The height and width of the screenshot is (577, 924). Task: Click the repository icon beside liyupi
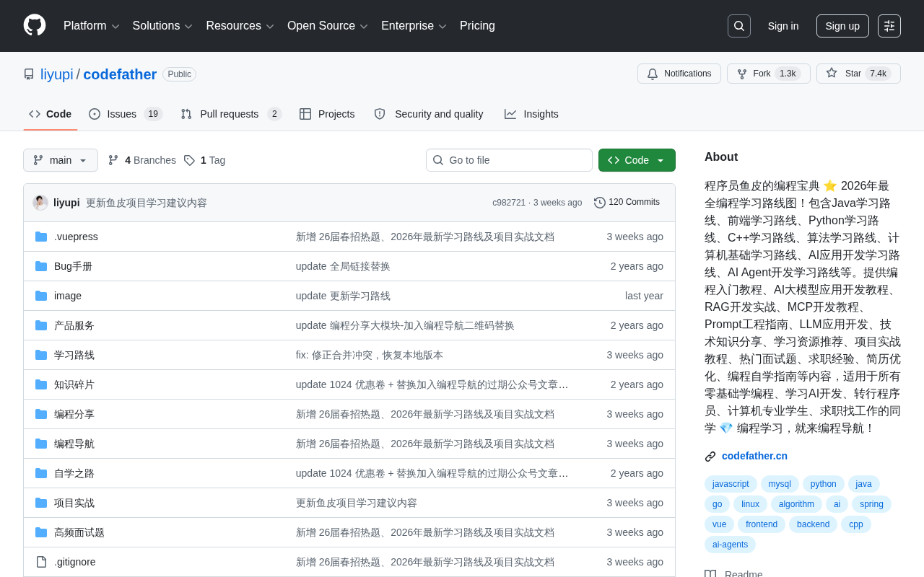29,74
